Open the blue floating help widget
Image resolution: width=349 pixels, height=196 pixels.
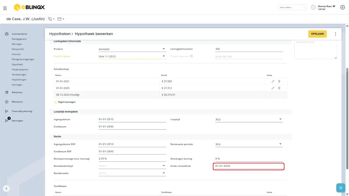[x=341, y=188]
